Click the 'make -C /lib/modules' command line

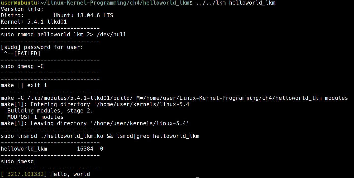pyautogui.click(x=174, y=98)
